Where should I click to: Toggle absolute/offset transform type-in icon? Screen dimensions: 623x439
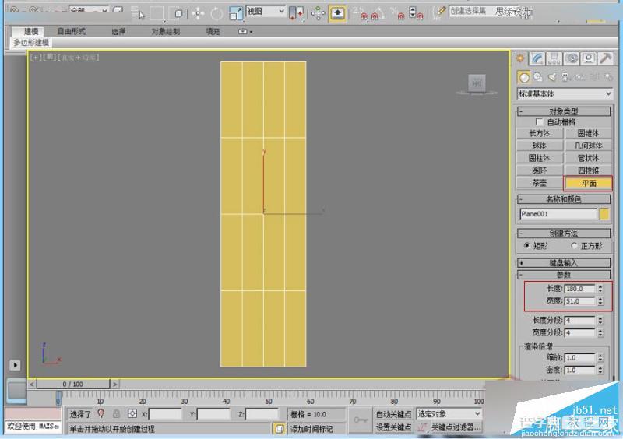tap(132, 413)
